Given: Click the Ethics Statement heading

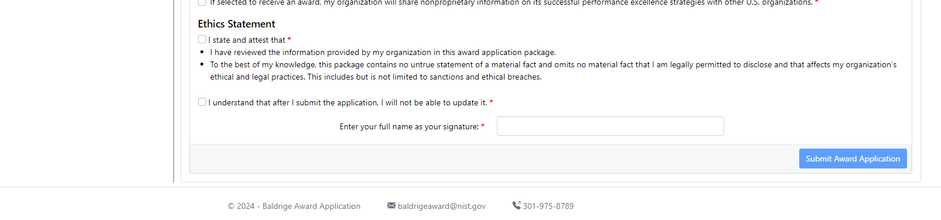Looking at the screenshot, I should [236, 24].
